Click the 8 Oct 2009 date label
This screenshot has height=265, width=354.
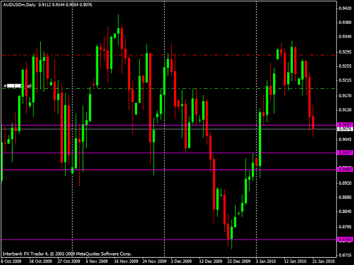coord(11,261)
